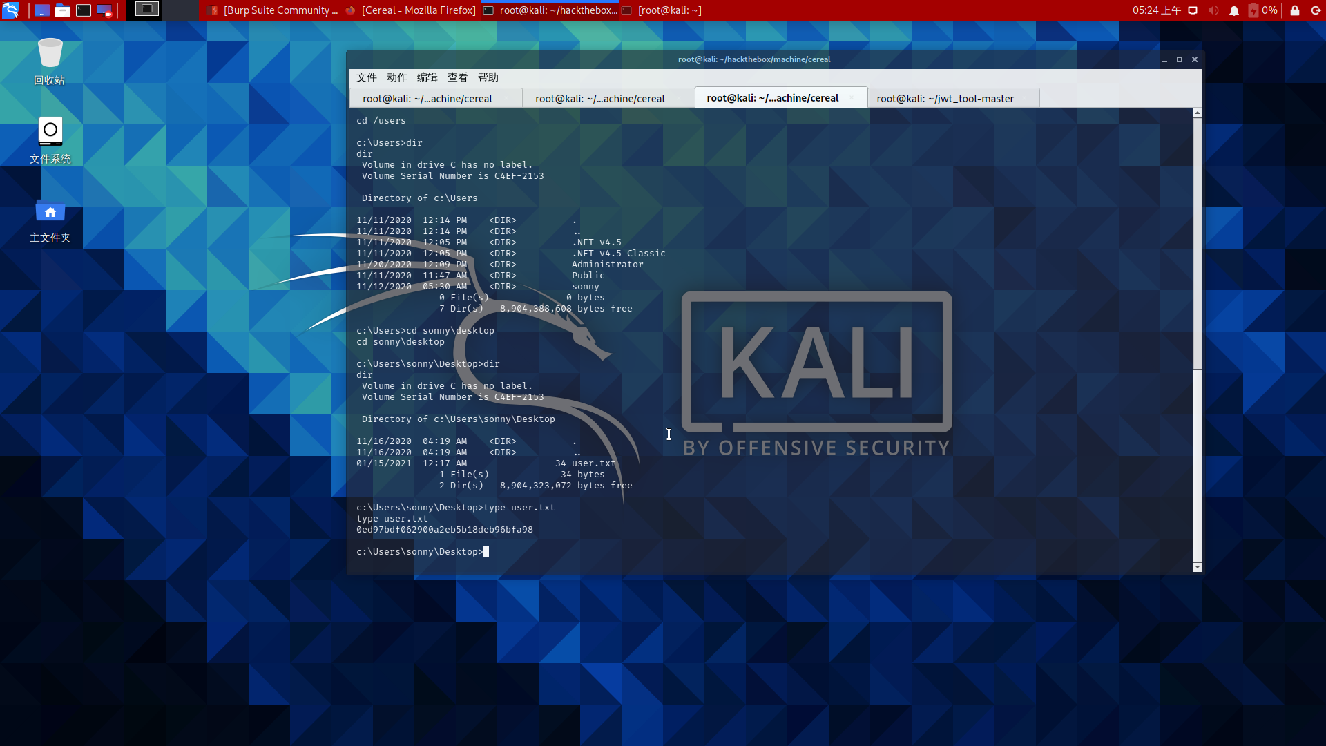The height and width of the screenshot is (746, 1326).
Task: Open the 查看 menu
Action: [x=457, y=77]
